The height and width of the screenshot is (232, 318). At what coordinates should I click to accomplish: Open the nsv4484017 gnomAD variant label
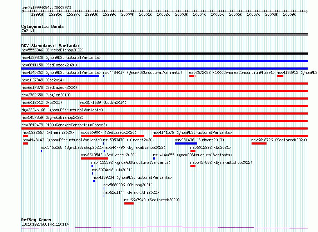point(143,72)
